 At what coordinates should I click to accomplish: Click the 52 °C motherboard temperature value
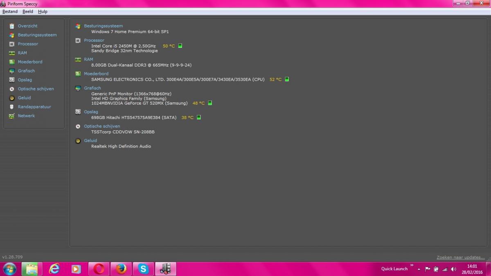pos(275,79)
